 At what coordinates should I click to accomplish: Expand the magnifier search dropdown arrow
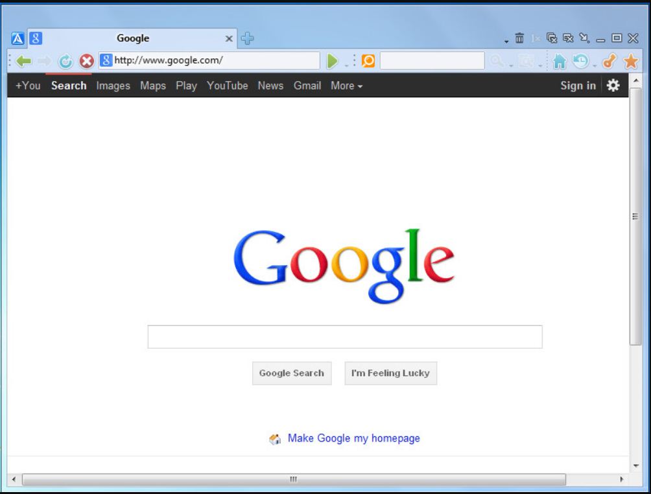coord(511,65)
